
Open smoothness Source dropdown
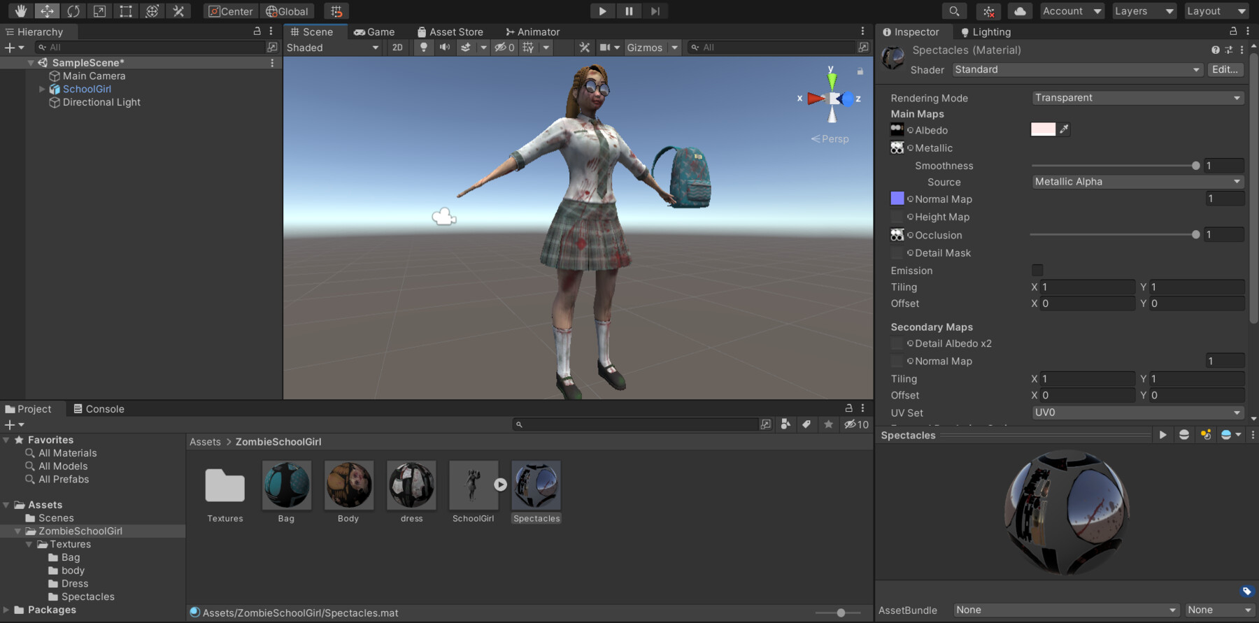coord(1138,182)
